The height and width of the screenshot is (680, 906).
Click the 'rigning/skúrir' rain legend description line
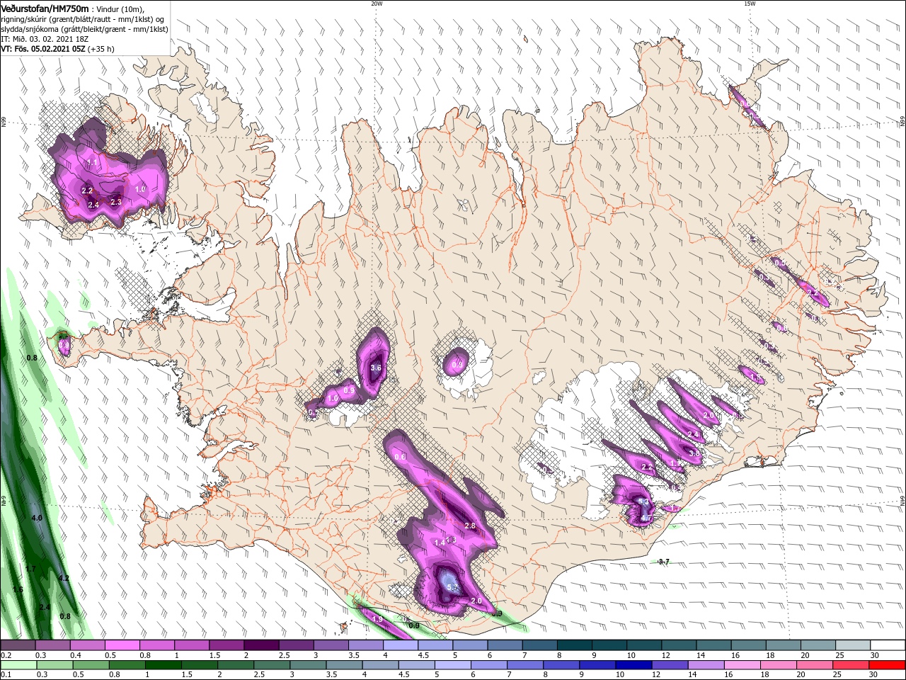[84, 19]
